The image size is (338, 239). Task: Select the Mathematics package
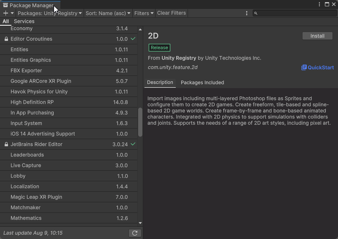pos(69,218)
